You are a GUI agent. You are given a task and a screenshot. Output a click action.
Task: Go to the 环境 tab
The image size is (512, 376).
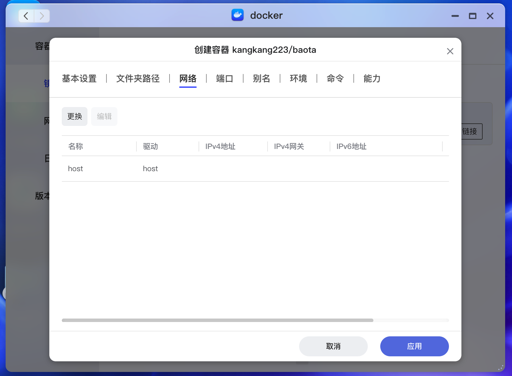[298, 78]
